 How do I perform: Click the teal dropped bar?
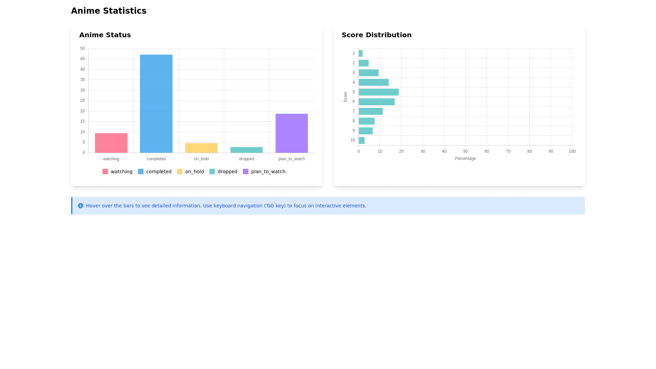point(246,150)
